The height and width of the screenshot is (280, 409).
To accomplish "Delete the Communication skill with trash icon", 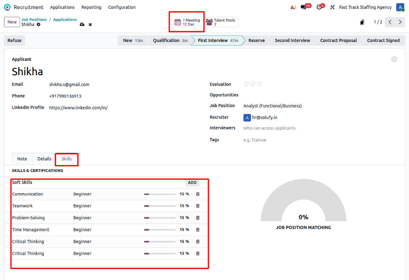I will tap(197, 194).
